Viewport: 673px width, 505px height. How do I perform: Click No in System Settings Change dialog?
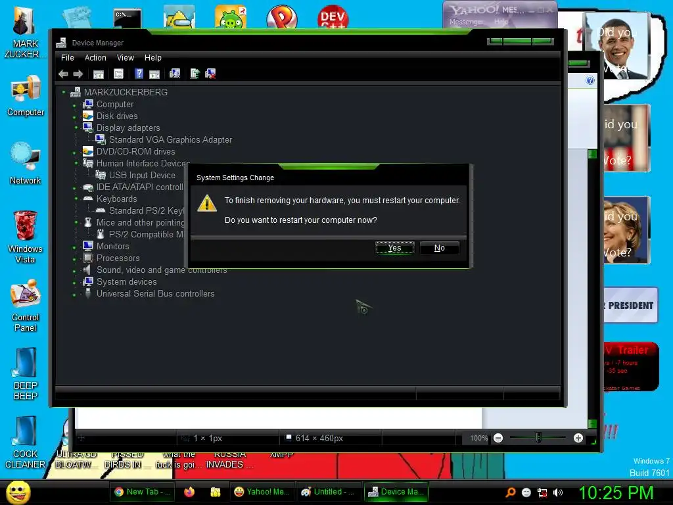point(440,248)
